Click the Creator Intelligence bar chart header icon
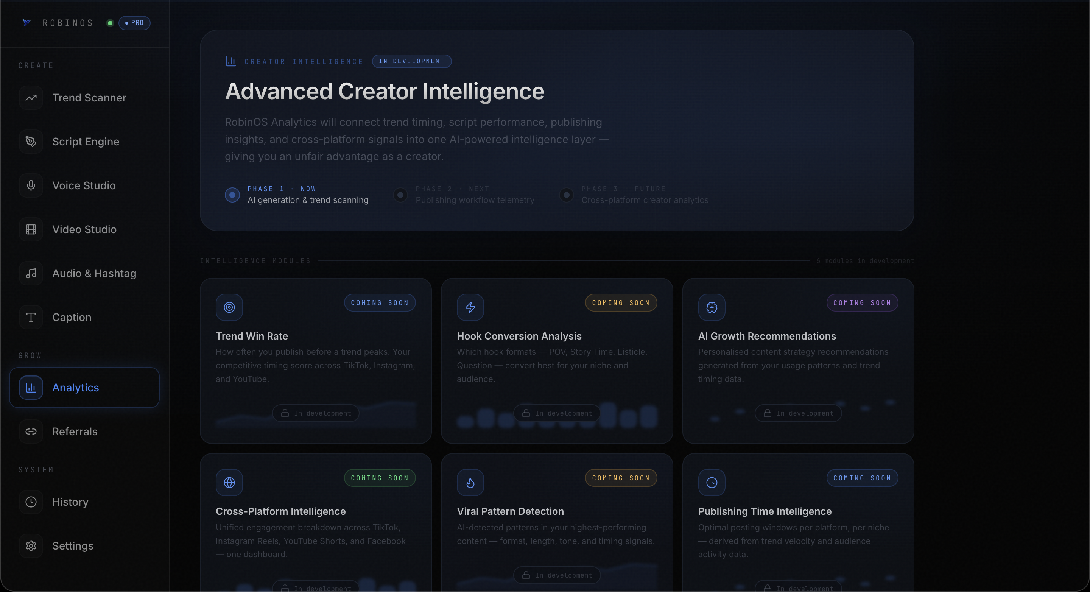Screen dimensions: 1090x592 pyautogui.click(x=230, y=61)
